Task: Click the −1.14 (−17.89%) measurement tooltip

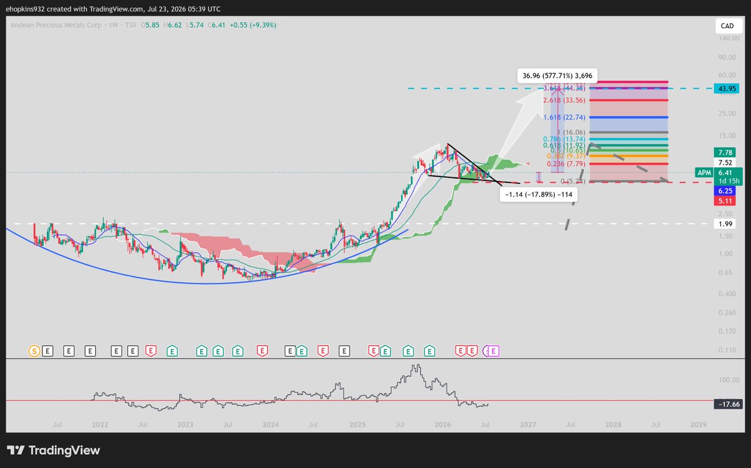Action: [x=539, y=194]
